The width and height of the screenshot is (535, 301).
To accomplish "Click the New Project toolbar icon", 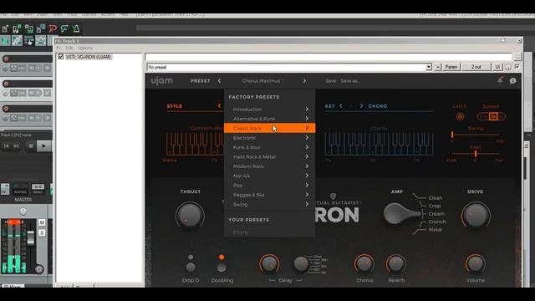I will coord(5,29).
